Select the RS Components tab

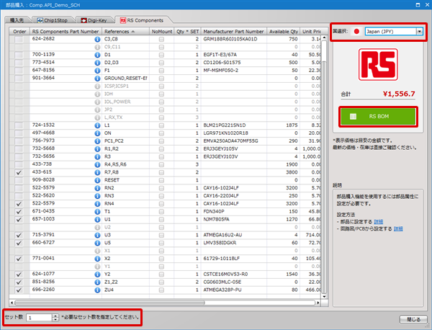142,20
